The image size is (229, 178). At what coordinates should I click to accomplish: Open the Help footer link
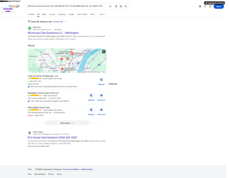(x=29, y=174)
